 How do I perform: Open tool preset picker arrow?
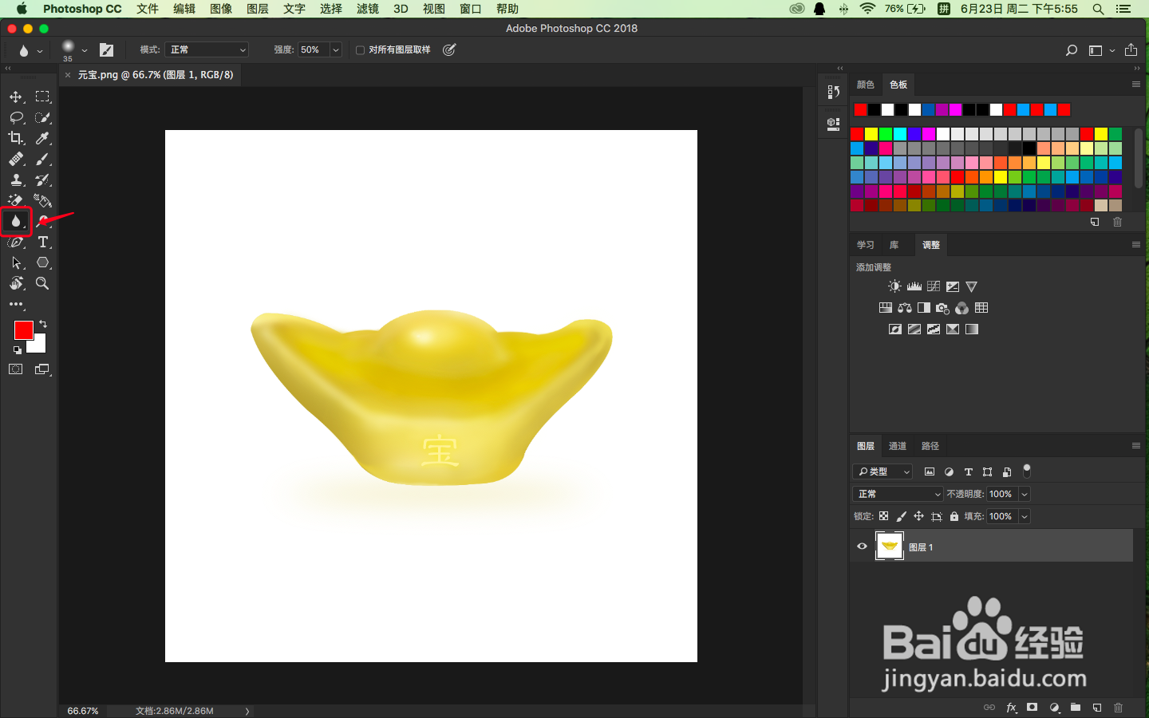[40, 51]
